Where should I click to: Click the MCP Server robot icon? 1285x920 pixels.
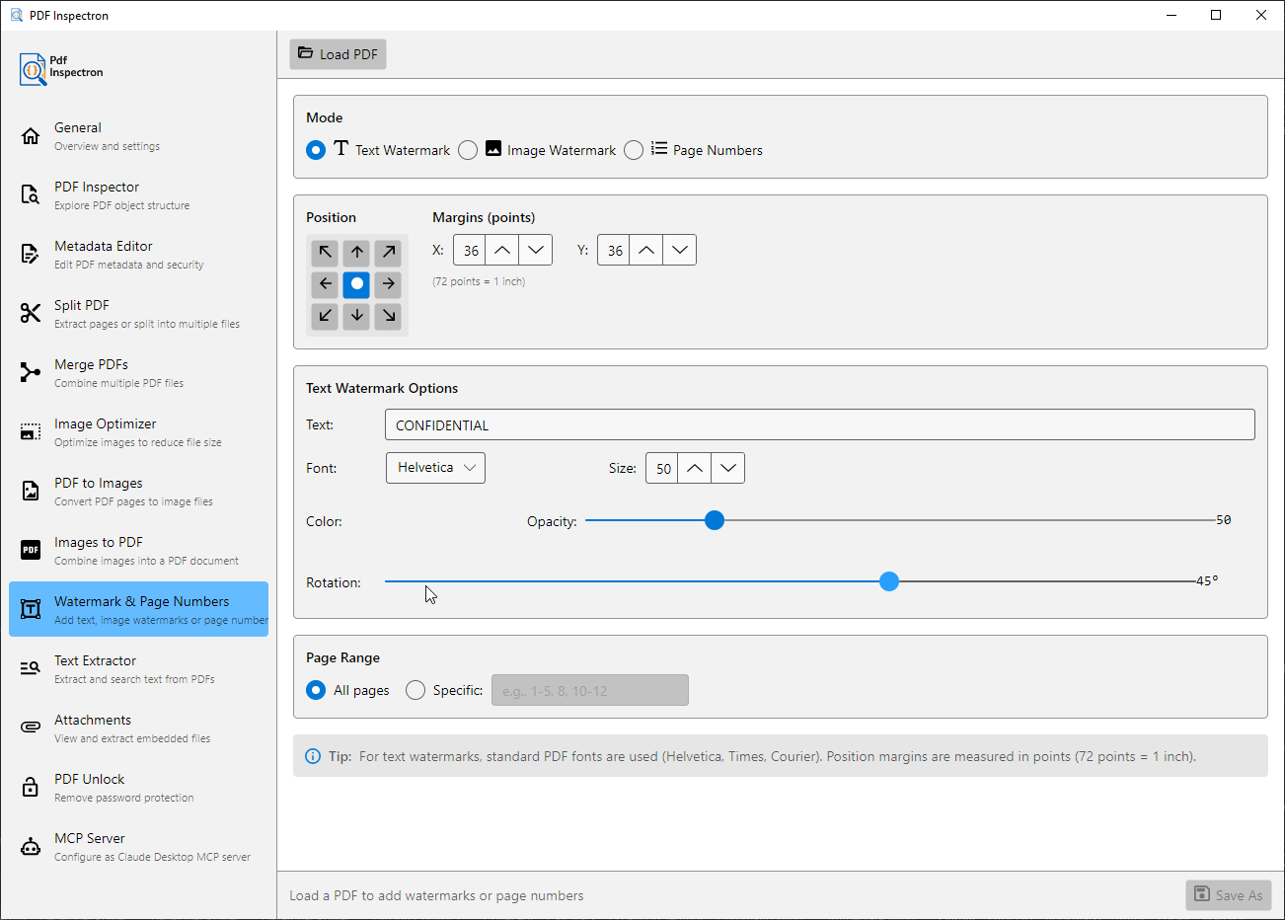click(x=31, y=846)
